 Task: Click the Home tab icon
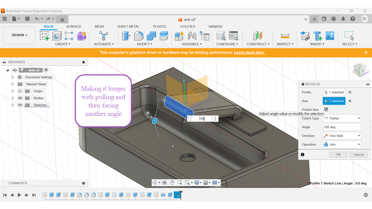62,20
